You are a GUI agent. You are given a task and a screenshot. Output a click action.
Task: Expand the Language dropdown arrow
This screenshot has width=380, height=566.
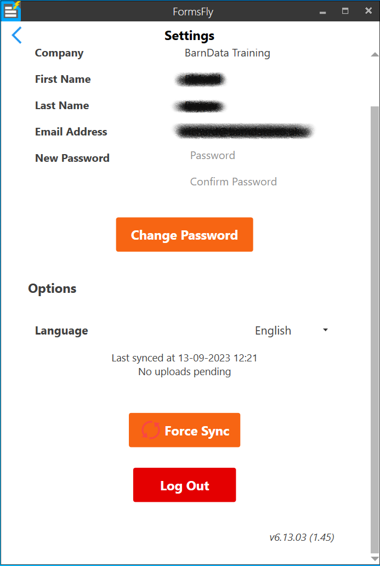[x=325, y=330]
